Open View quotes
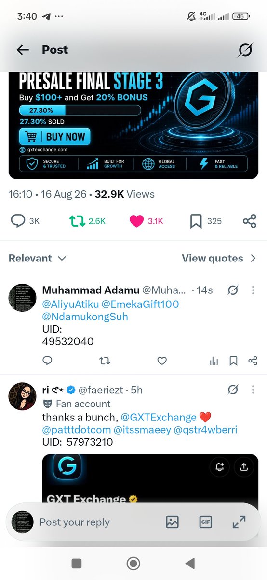The image size is (267, 580). 219,258
